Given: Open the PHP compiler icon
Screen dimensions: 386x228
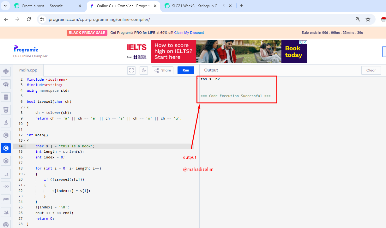Looking at the screenshot, I should coord(6,199).
